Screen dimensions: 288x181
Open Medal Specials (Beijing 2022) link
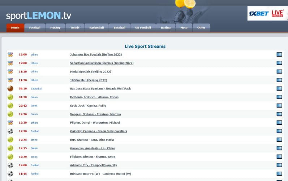(x=91, y=72)
